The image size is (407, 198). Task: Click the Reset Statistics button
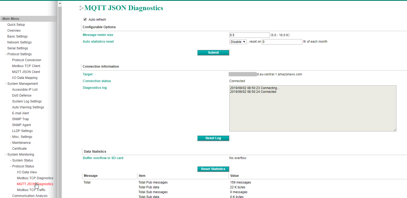(213, 169)
